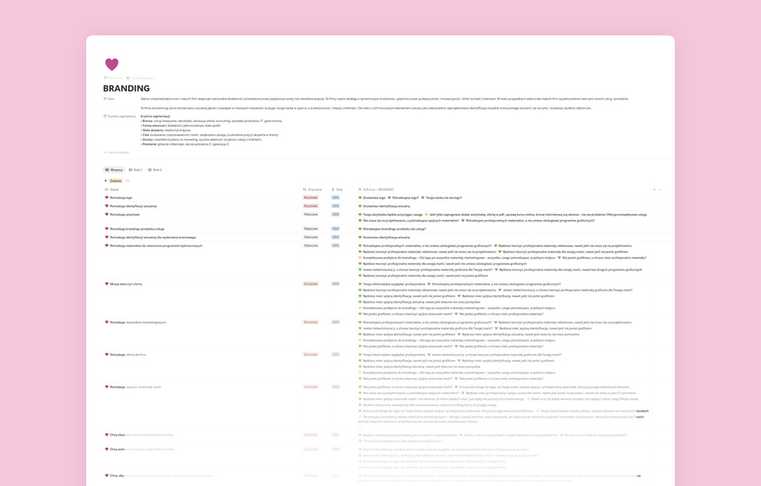Open linked page Twoja wizytówka będzie przyciągać uwagę
761x486 pixels.
[393, 215]
